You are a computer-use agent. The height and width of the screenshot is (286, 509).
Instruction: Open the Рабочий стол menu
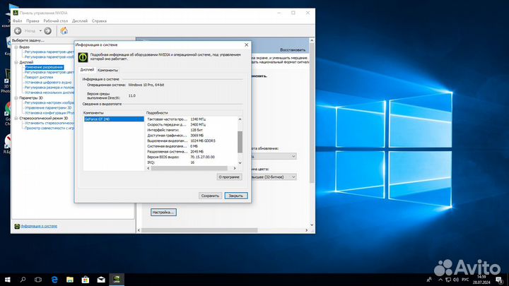[x=56, y=20]
